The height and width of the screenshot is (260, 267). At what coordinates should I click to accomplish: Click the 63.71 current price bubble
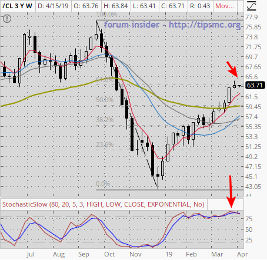tap(255, 85)
